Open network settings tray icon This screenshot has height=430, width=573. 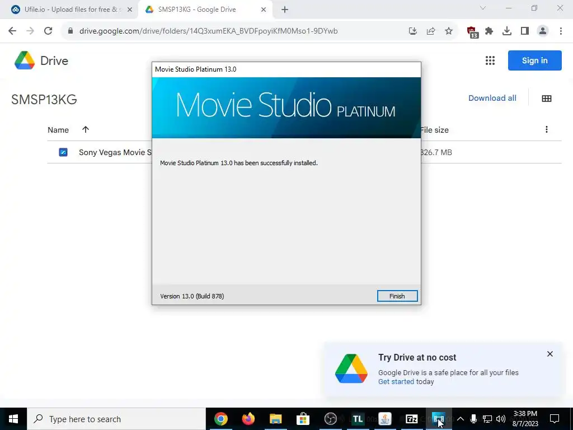point(487,419)
